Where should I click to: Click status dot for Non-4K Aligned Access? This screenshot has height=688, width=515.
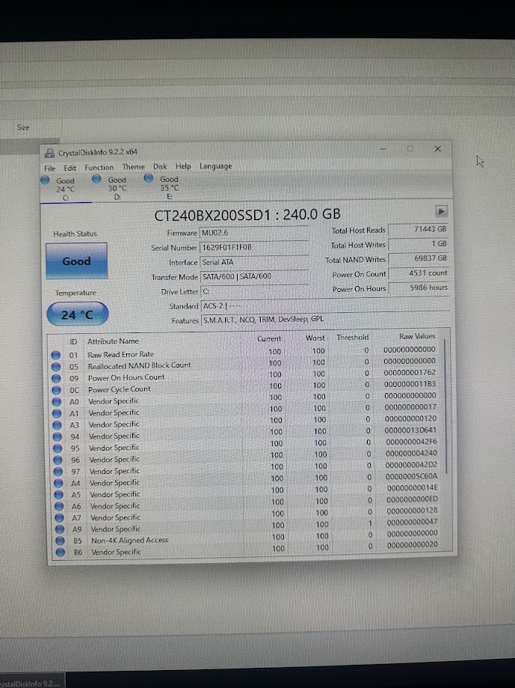point(60,541)
